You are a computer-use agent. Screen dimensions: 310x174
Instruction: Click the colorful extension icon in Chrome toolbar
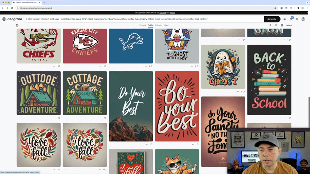click(x=282, y=8)
